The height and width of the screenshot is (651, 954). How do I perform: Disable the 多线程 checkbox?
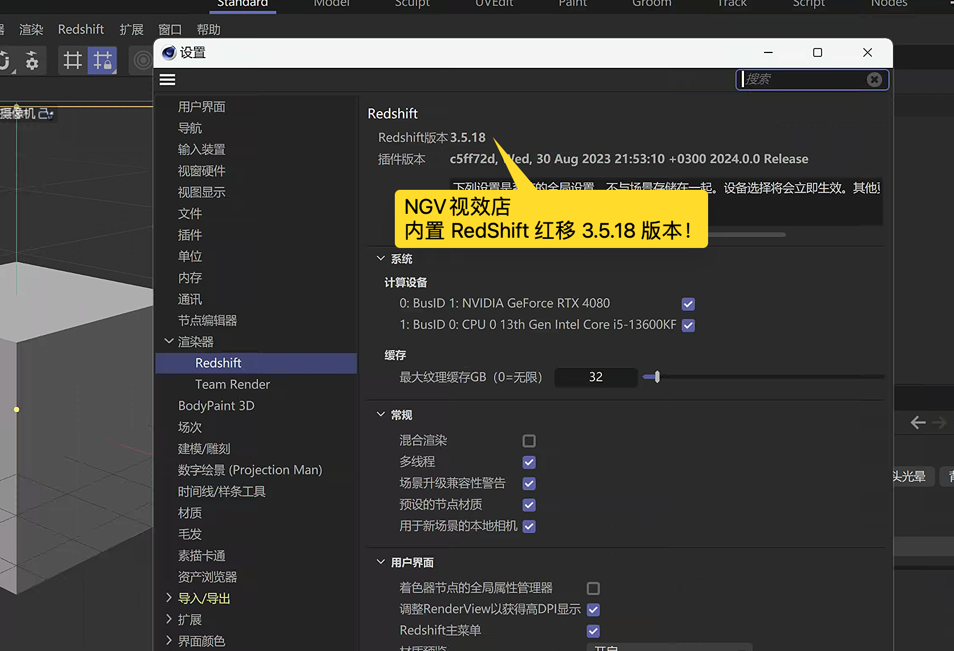click(529, 462)
